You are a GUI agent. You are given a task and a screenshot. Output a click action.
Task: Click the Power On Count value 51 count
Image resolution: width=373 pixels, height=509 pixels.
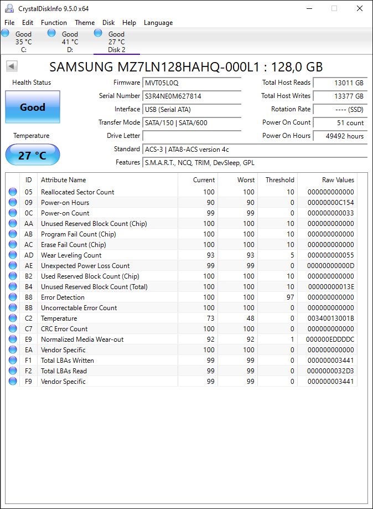click(340, 123)
